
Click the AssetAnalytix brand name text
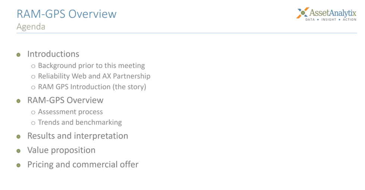pyautogui.click(x=333, y=13)
